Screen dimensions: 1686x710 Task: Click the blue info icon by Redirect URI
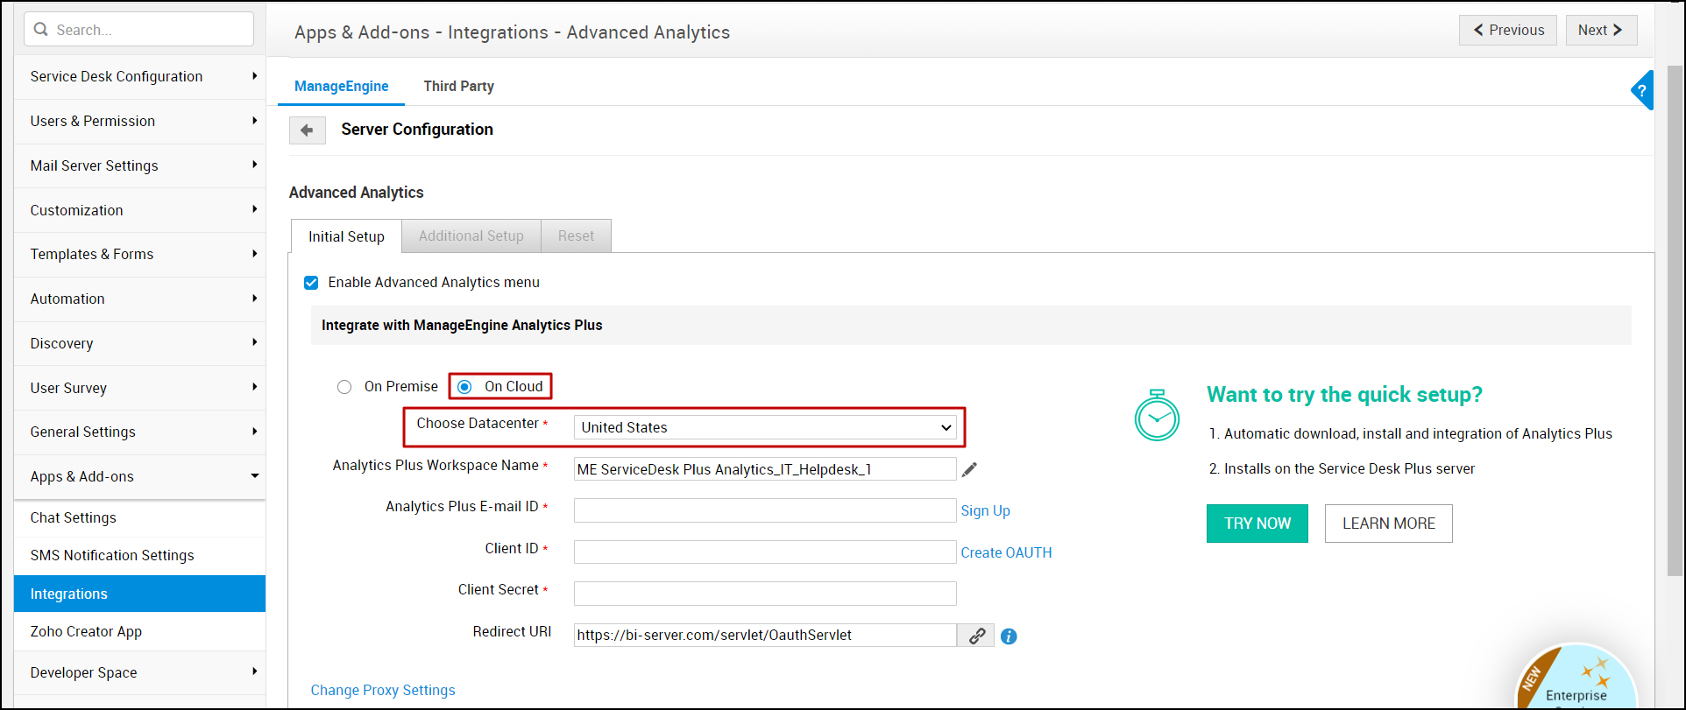tap(1009, 636)
